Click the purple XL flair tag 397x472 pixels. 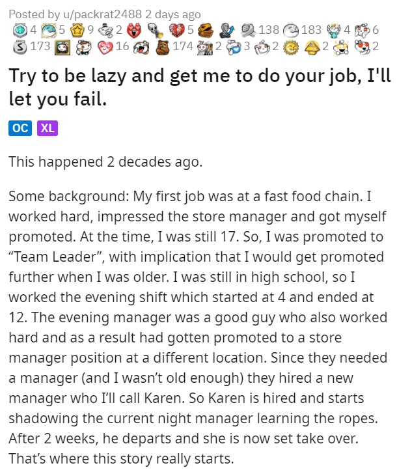coord(48,128)
